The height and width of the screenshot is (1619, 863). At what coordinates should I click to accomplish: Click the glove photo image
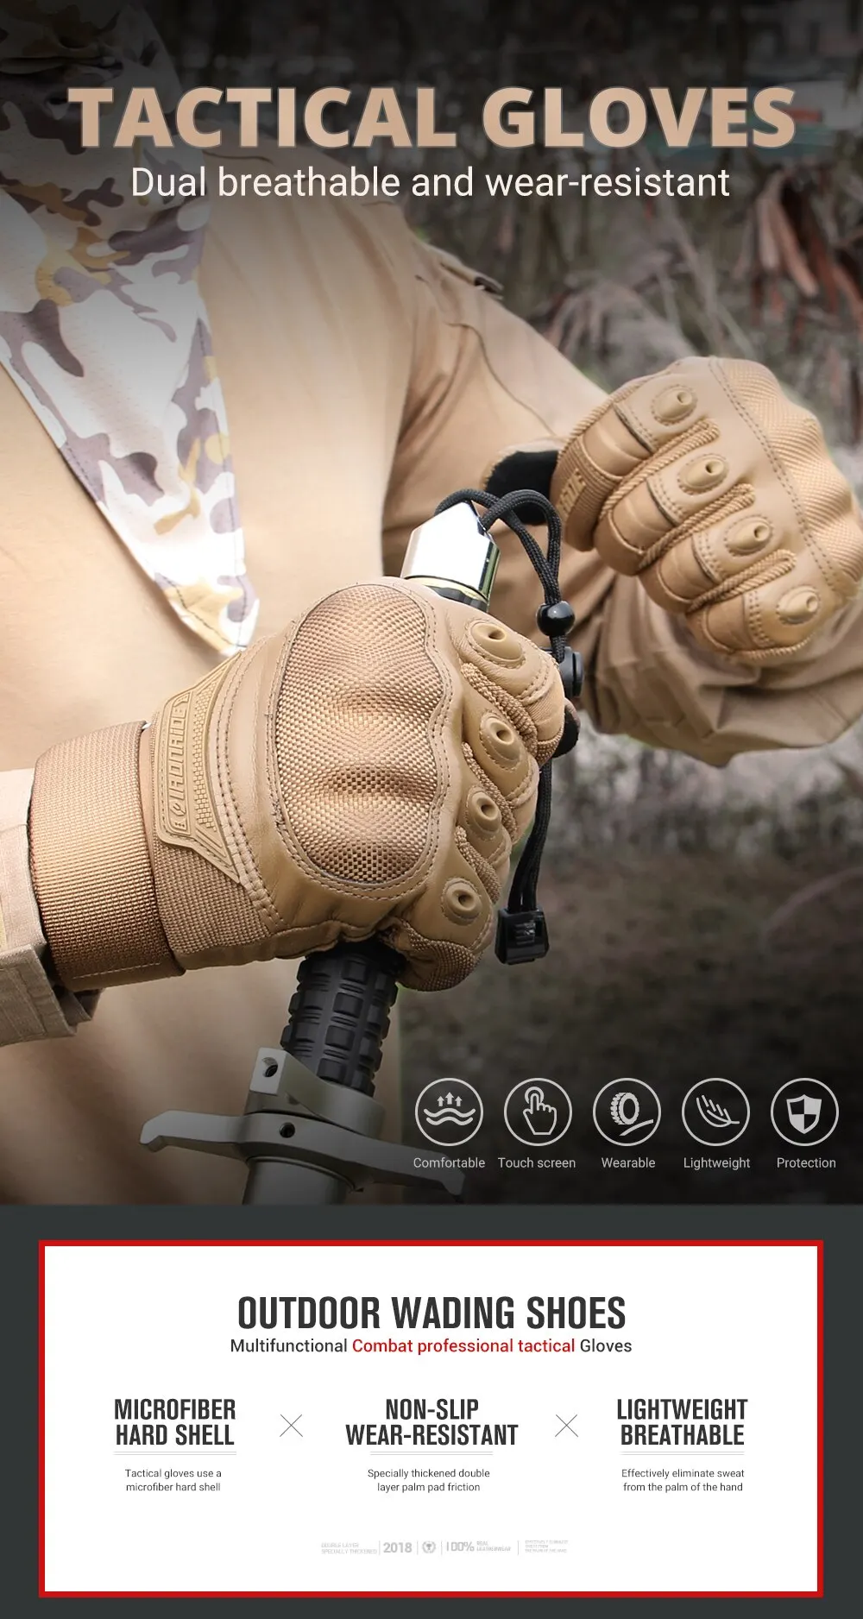(x=431, y=602)
